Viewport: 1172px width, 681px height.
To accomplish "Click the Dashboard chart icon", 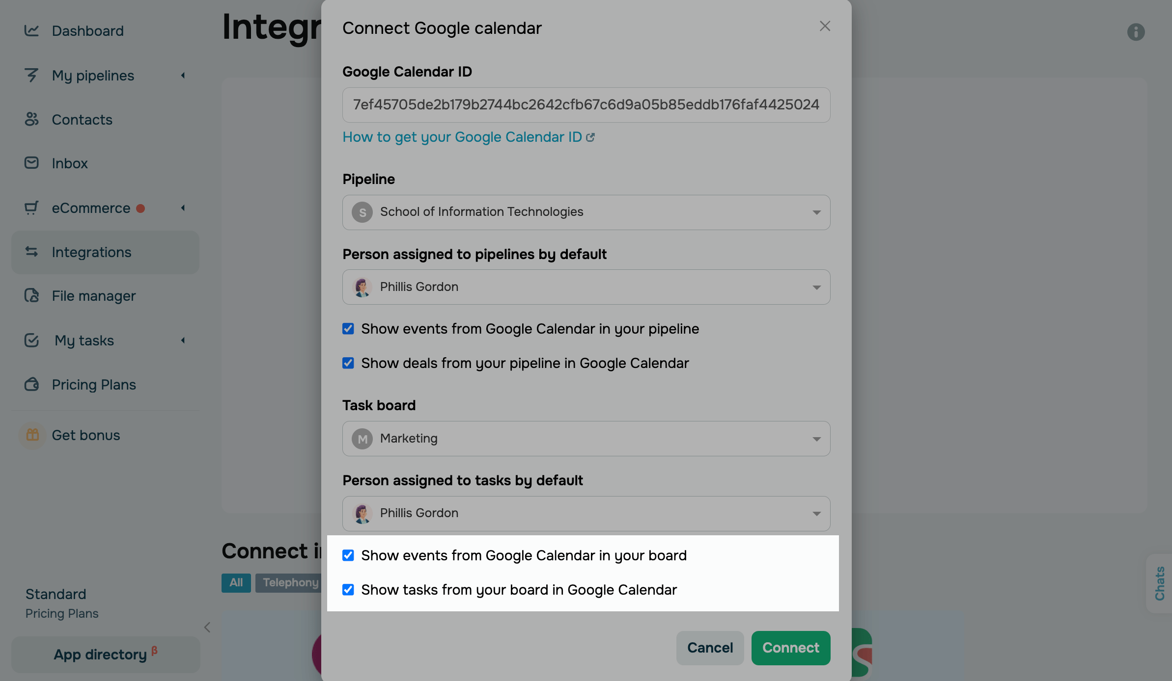I will click(31, 30).
